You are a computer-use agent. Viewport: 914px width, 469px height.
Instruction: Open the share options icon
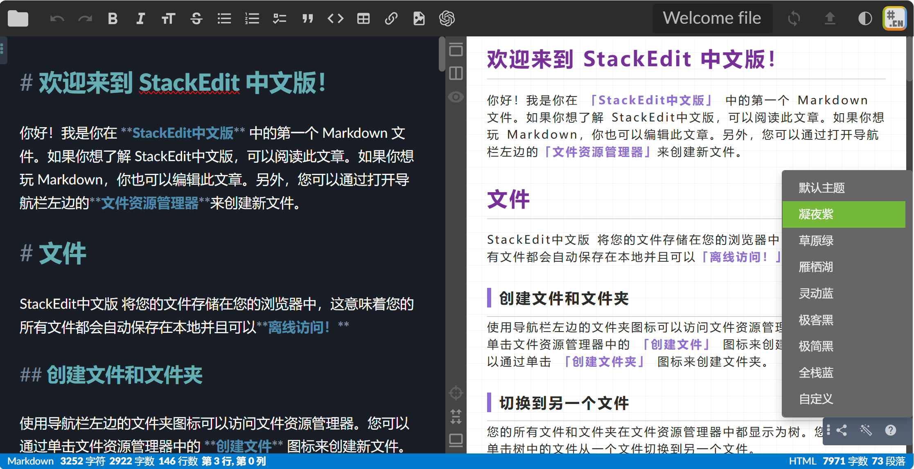tap(842, 429)
